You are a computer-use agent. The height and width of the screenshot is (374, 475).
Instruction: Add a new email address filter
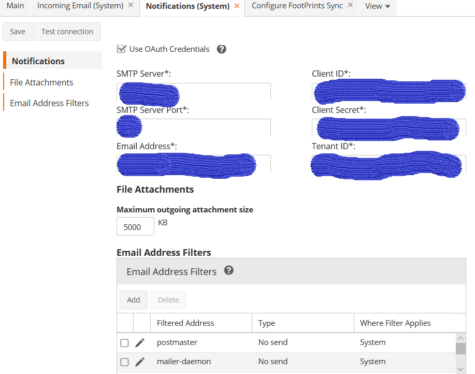[134, 300]
